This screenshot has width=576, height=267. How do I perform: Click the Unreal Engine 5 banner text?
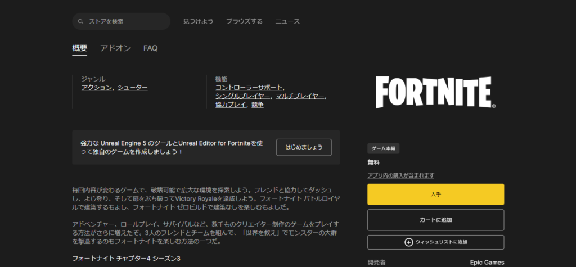pyautogui.click(x=172, y=147)
